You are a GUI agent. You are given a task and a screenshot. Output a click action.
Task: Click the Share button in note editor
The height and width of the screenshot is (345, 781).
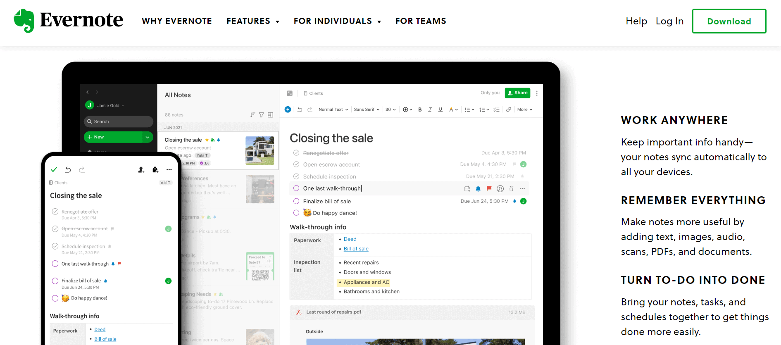pyautogui.click(x=517, y=93)
